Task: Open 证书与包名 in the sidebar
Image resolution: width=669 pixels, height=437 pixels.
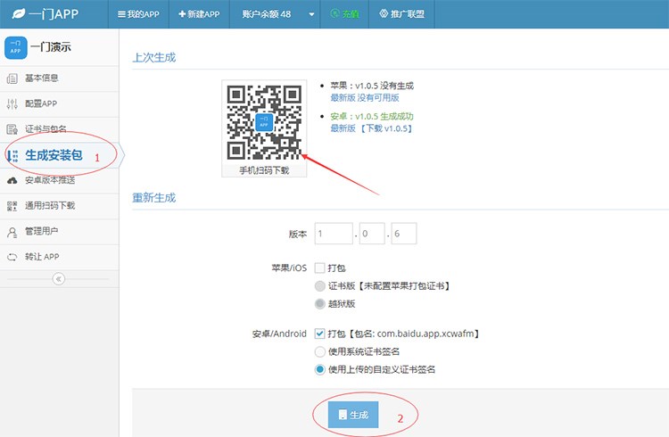Action: tap(59, 129)
